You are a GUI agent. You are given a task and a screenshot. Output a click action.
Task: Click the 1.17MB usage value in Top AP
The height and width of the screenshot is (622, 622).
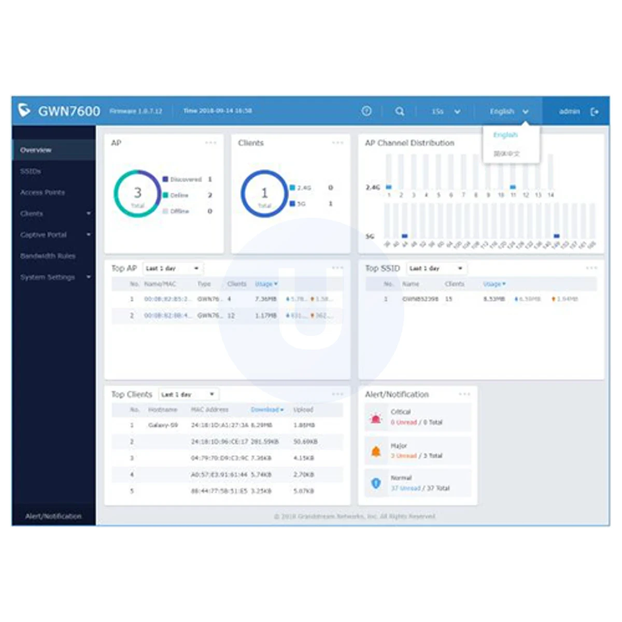(x=265, y=315)
